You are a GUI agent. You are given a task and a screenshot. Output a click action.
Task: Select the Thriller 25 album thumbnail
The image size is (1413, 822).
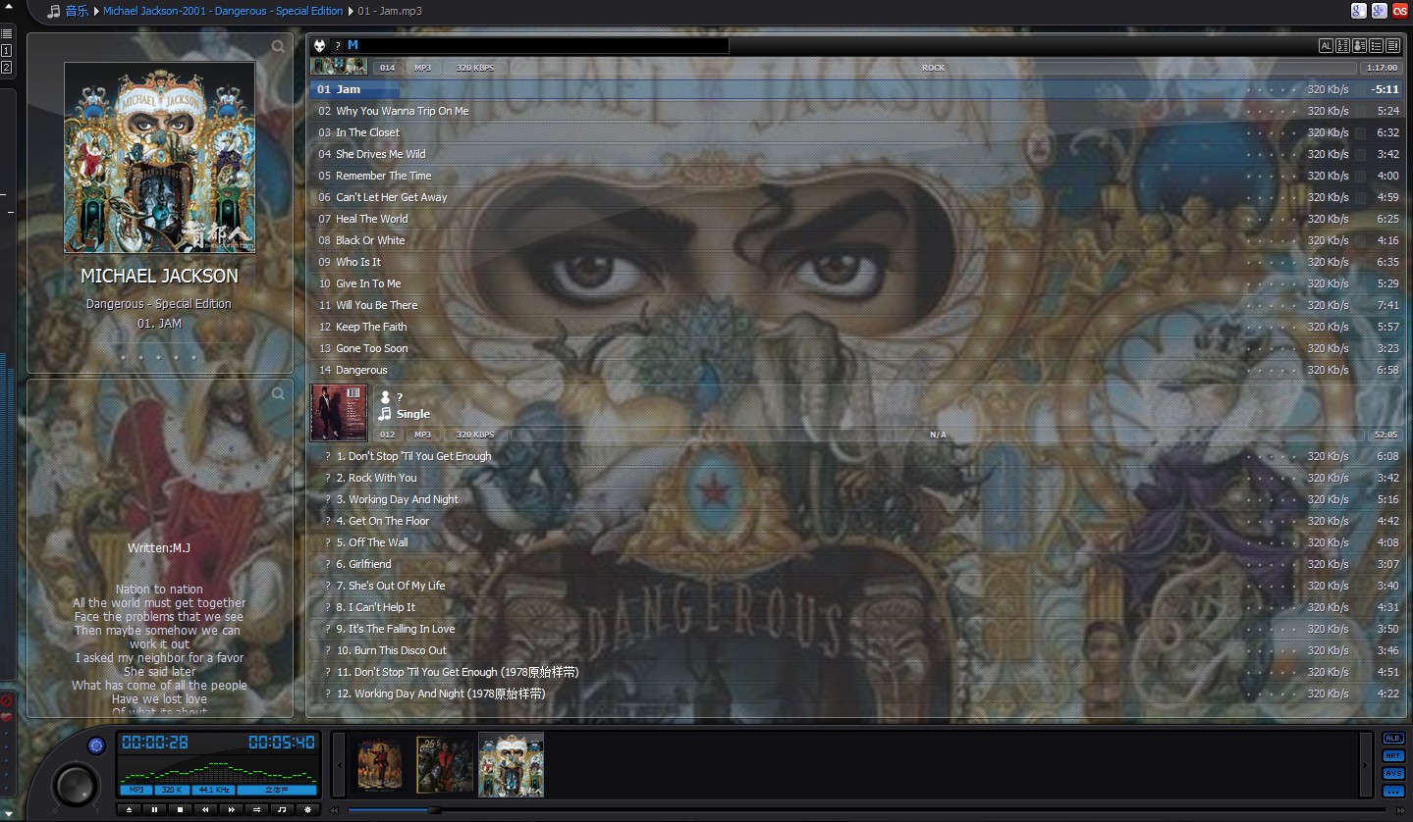[x=445, y=764]
